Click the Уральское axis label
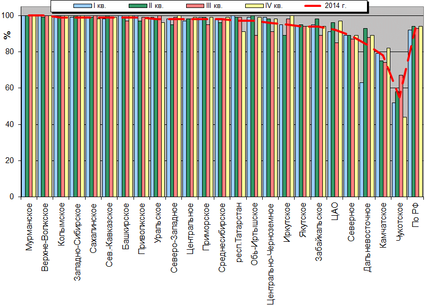The image size is (426, 305). [x=157, y=223]
